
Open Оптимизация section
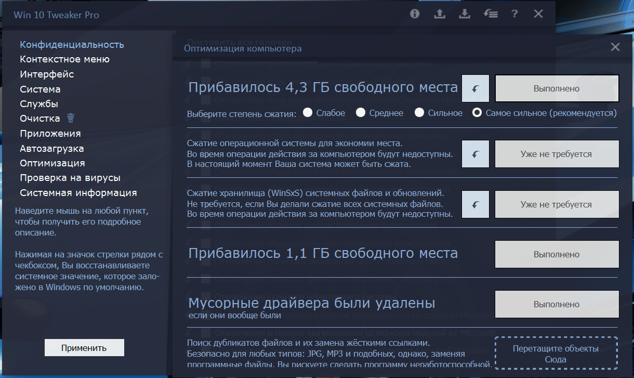point(52,163)
